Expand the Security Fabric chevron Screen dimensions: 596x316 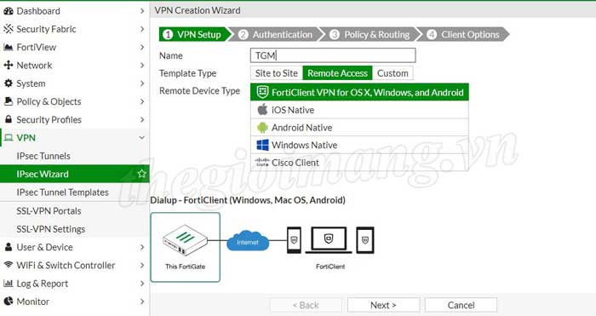(x=142, y=29)
